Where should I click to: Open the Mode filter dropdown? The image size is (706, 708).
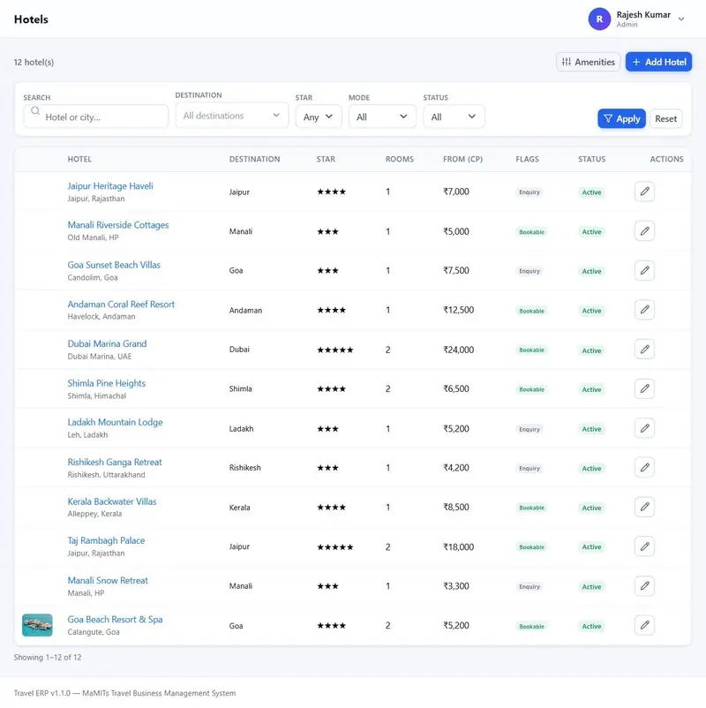click(x=382, y=117)
